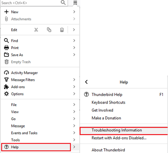Expand the Help submenu arrow
The image size is (168, 153).
(x=74, y=147)
